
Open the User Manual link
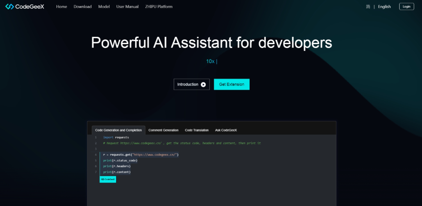click(127, 7)
